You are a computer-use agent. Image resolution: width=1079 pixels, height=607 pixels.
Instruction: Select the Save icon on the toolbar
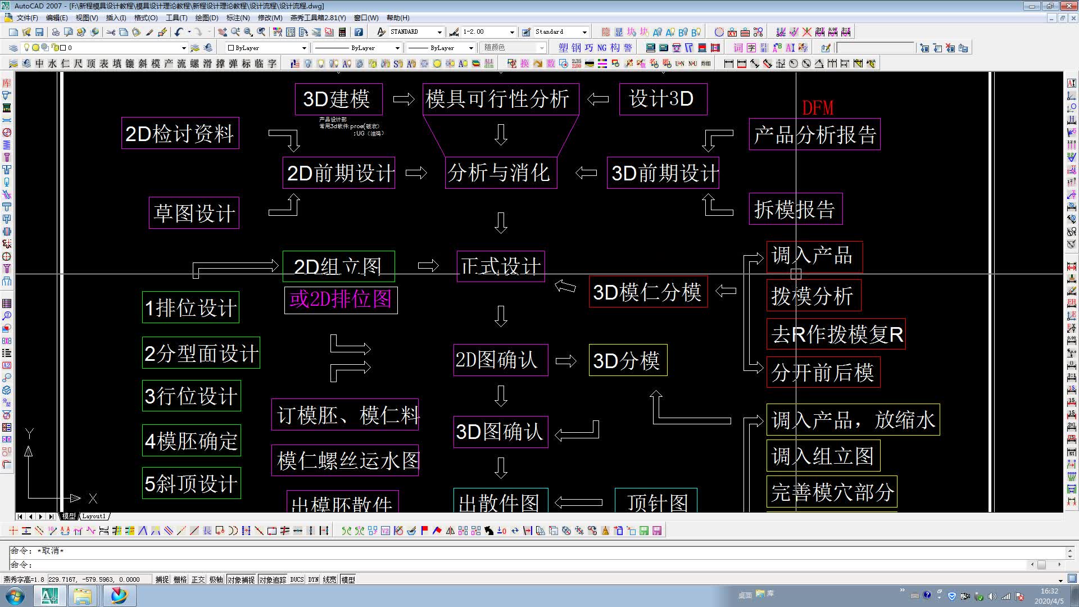coord(39,32)
